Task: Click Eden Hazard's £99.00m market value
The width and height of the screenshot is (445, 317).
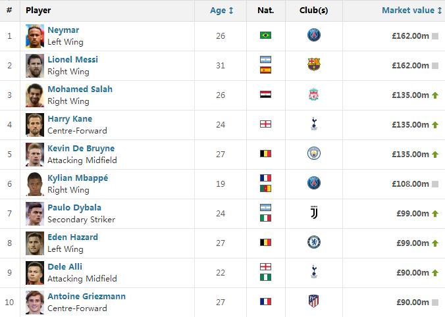Action: (412, 243)
